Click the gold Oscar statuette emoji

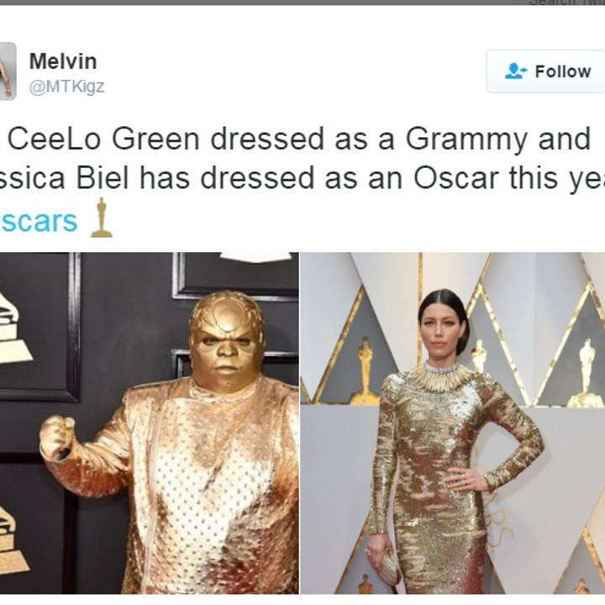(102, 218)
